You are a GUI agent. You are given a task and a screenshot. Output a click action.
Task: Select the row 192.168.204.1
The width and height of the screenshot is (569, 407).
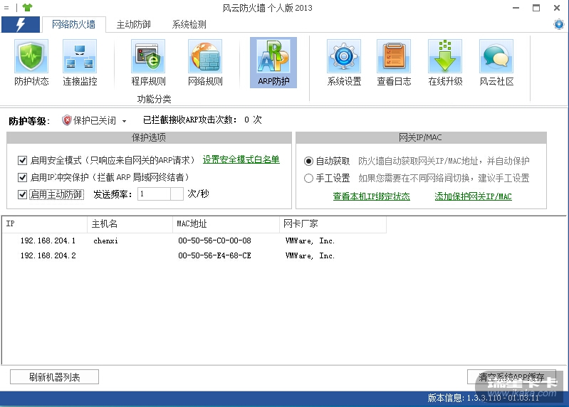(194, 240)
